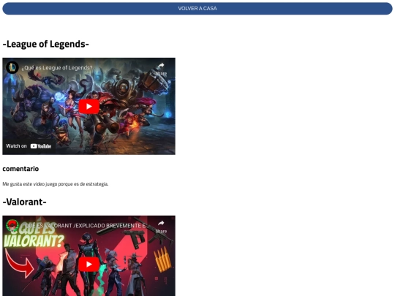Select the -Valorant- heading
This screenshot has width=395, height=296.
coord(24,202)
